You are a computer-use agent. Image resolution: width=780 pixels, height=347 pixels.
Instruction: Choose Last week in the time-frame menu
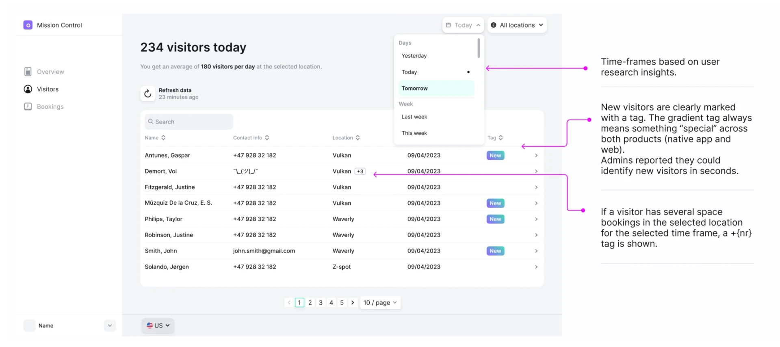(x=436, y=117)
